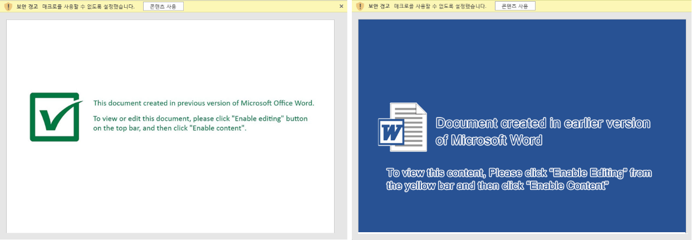Click 'To view this content, Please click' line
The width and height of the screenshot is (692, 240).
(519, 173)
